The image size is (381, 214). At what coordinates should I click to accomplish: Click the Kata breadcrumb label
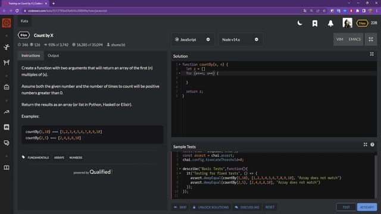[x=24, y=21]
